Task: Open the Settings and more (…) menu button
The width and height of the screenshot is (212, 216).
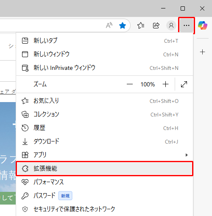Action: tap(187, 25)
